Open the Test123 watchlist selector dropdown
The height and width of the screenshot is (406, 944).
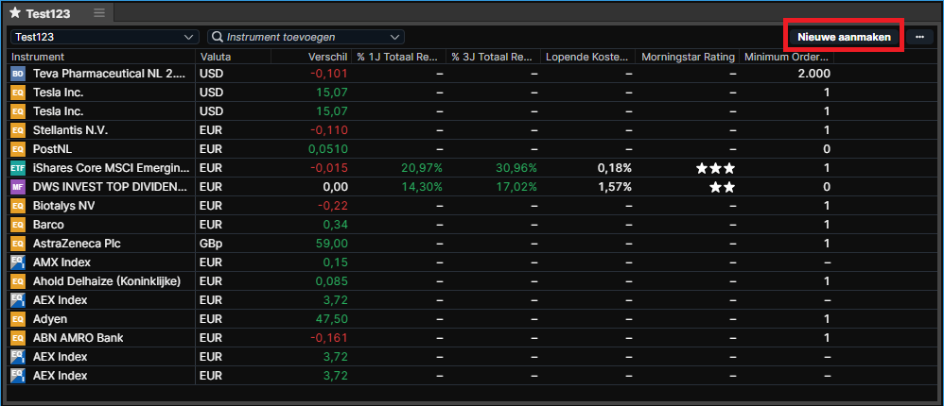[x=105, y=37]
